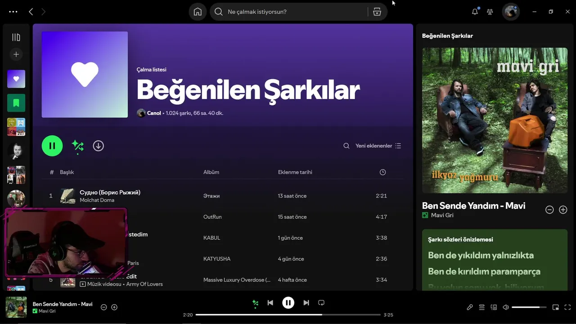The height and width of the screenshot is (324, 576).
Task: Open the artist Army Of Lovers
Action: [x=144, y=284]
